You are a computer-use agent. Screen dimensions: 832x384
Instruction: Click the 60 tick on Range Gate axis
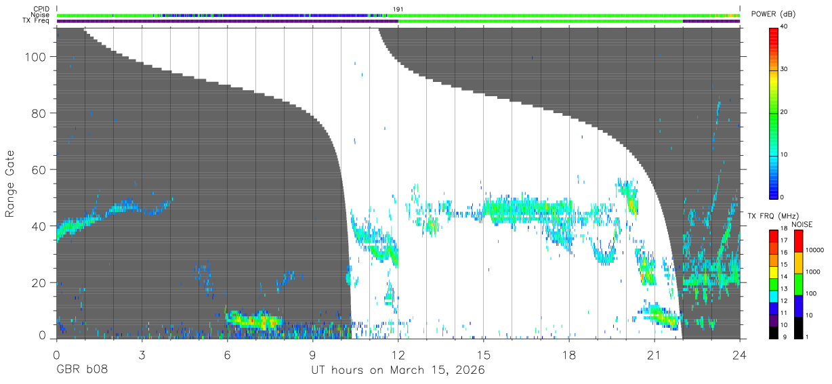point(40,170)
